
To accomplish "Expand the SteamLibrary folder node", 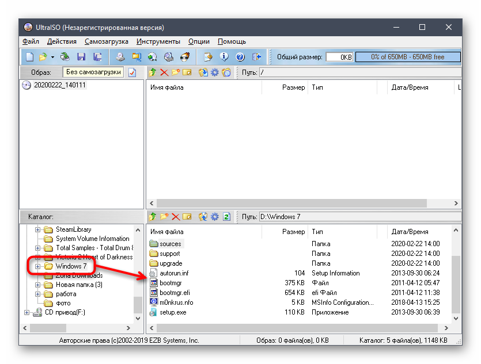I will pos(38,229).
